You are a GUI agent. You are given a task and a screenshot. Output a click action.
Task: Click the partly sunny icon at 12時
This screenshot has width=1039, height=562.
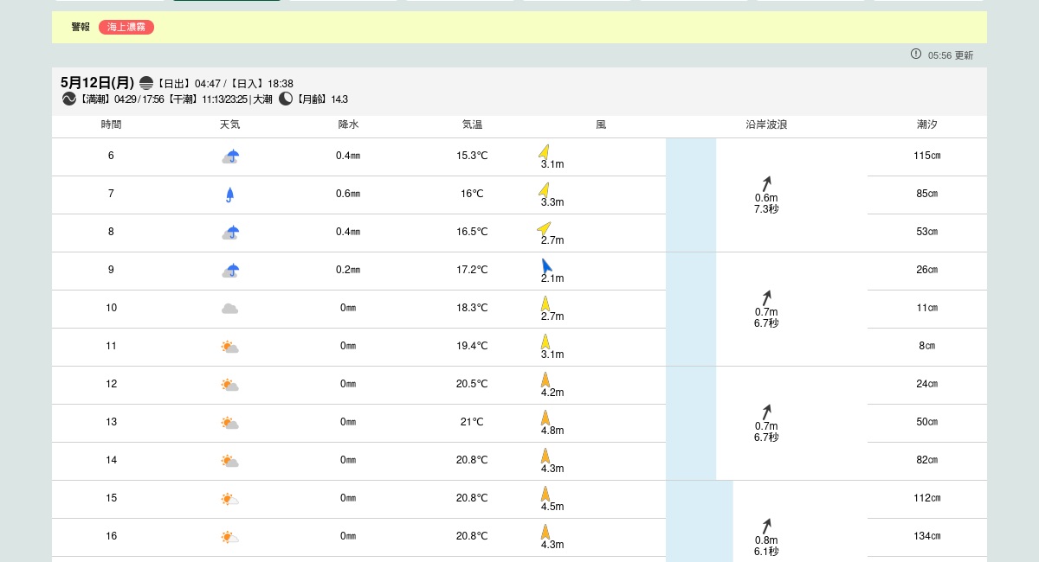point(229,385)
